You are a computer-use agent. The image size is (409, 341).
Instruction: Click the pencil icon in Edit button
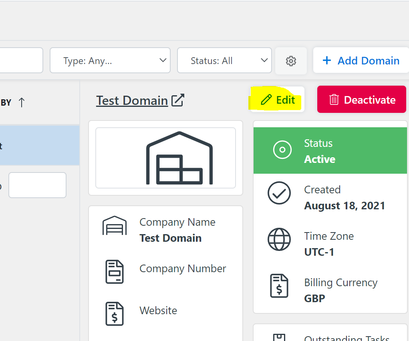pos(266,100)
